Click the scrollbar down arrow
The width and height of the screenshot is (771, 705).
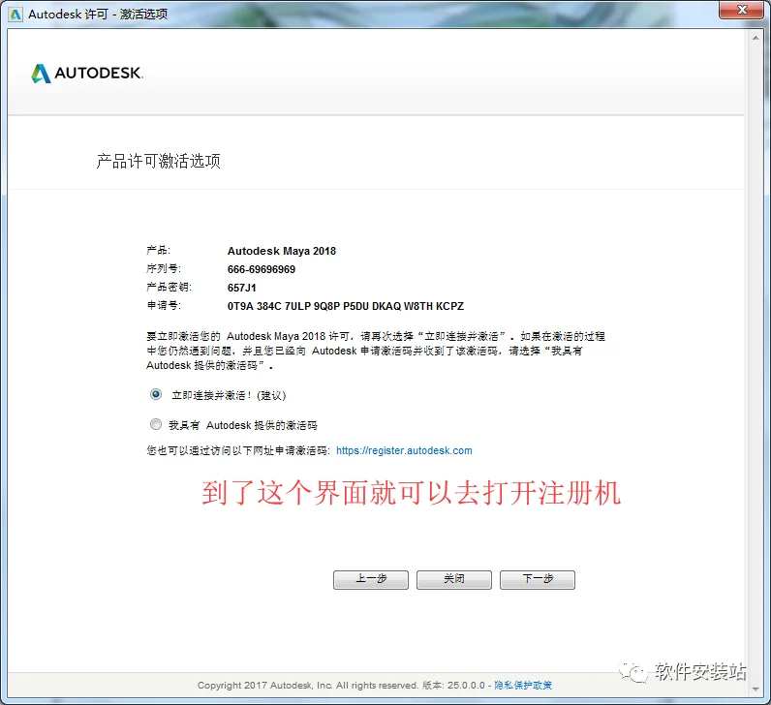click(x=756, y=690)
